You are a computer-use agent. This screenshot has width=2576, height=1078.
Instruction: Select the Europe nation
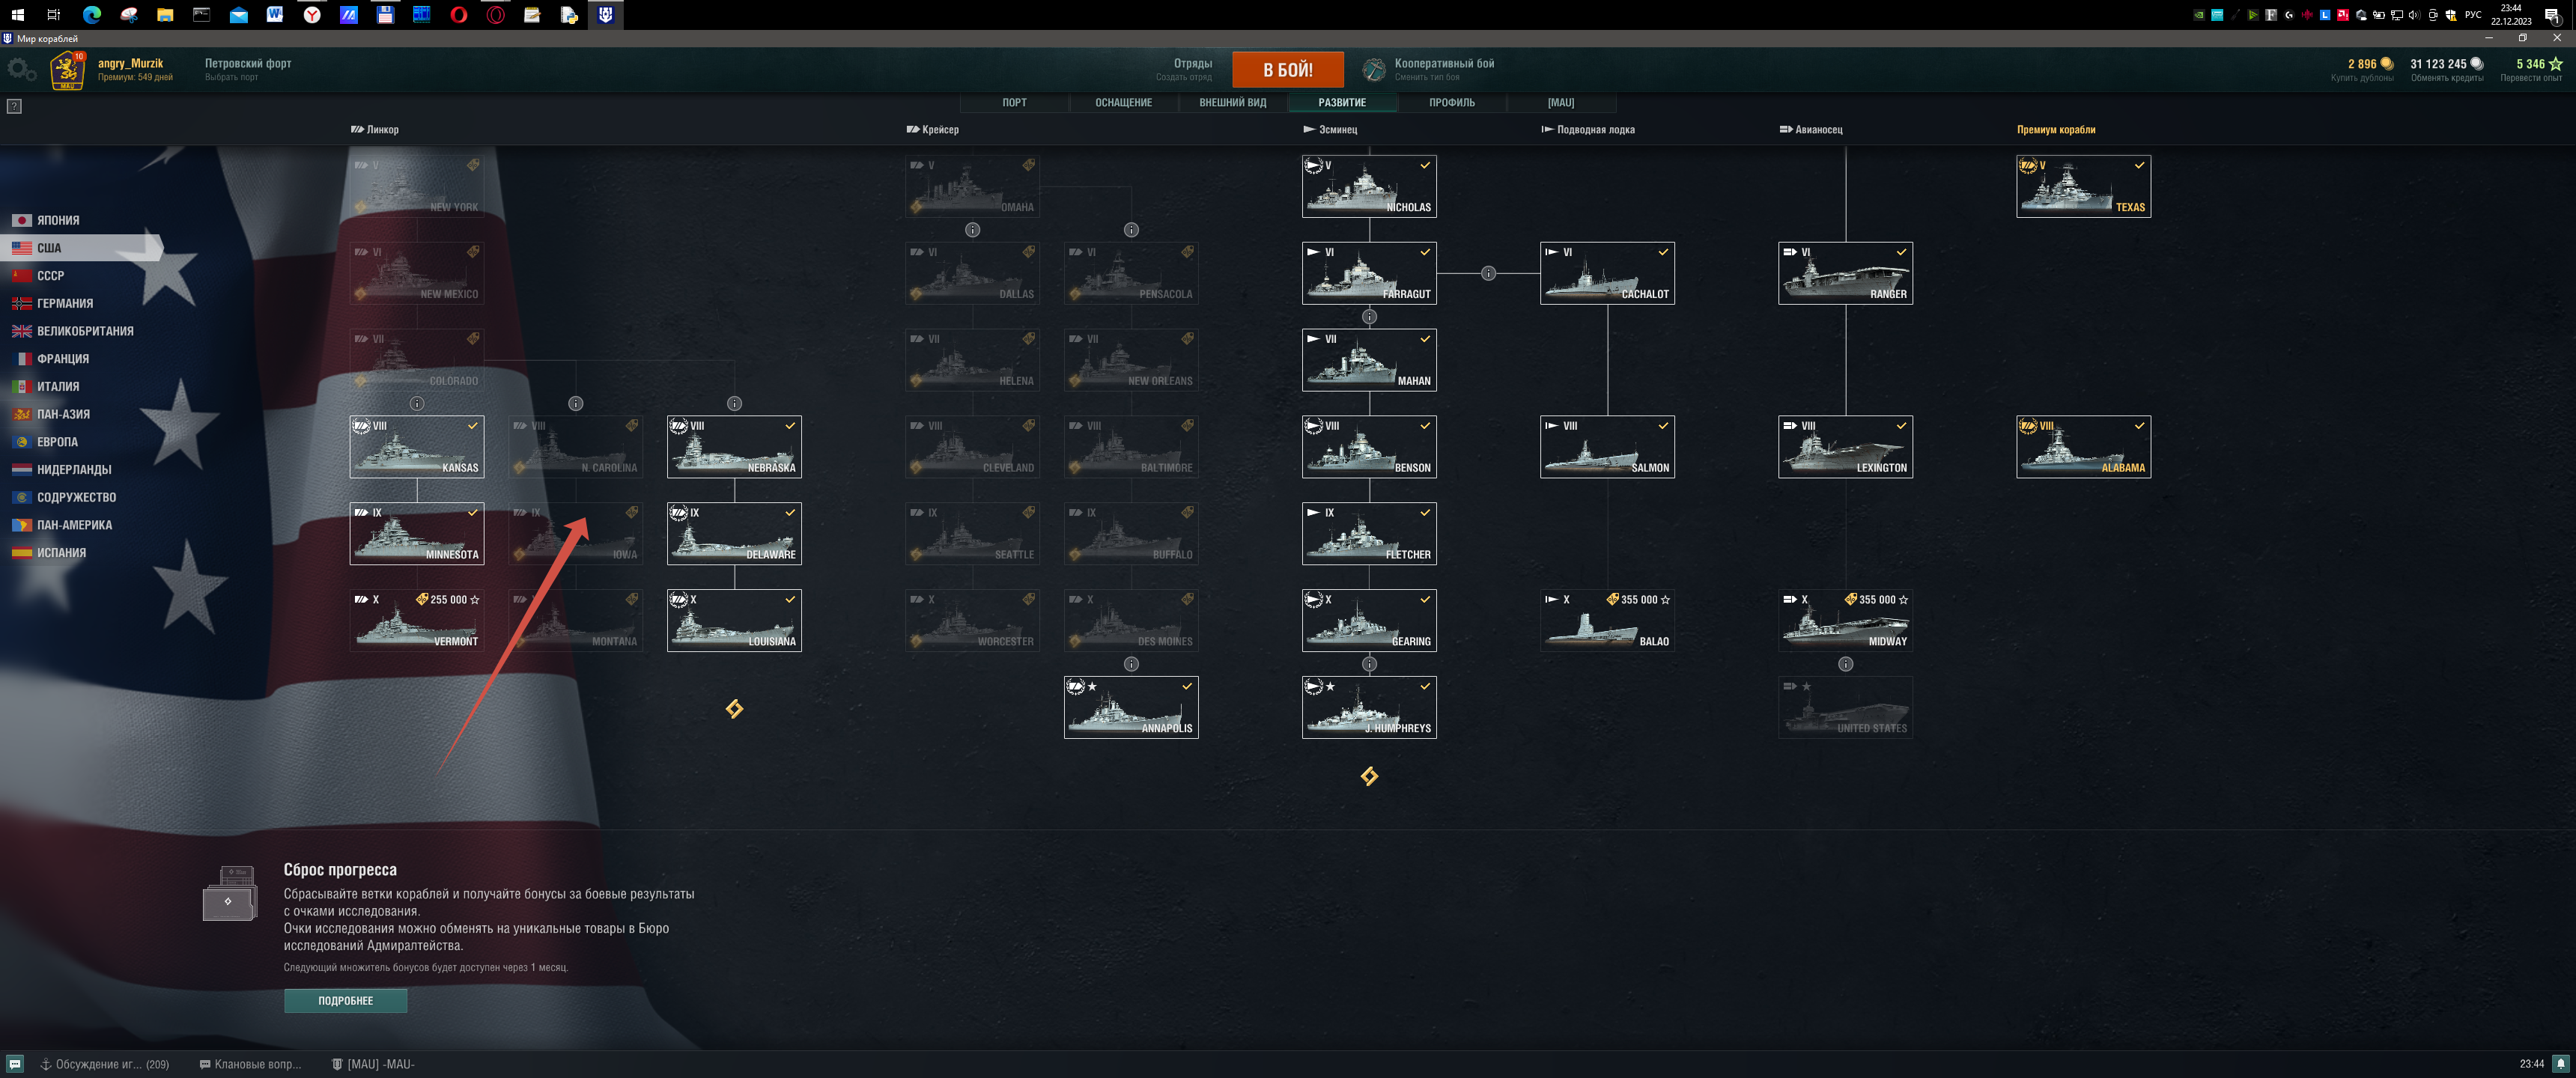(x=44, y=442)
